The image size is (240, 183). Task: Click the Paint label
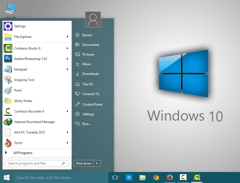pyautogui.click(x=18, y=90)
